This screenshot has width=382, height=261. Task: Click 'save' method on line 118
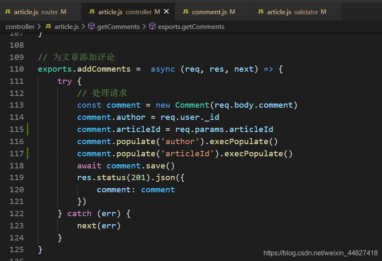(155, 166)
